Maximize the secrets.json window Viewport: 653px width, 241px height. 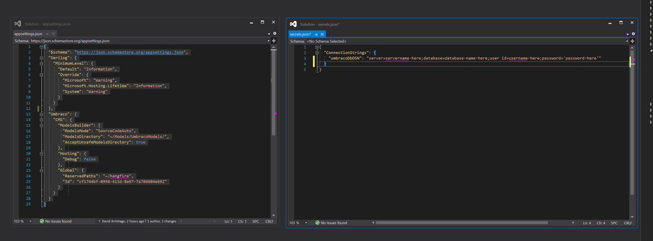621,23
